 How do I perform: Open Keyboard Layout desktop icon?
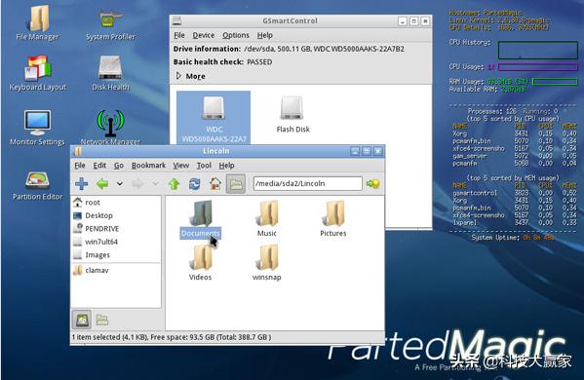pyautogui.click(x=38, y=72)
